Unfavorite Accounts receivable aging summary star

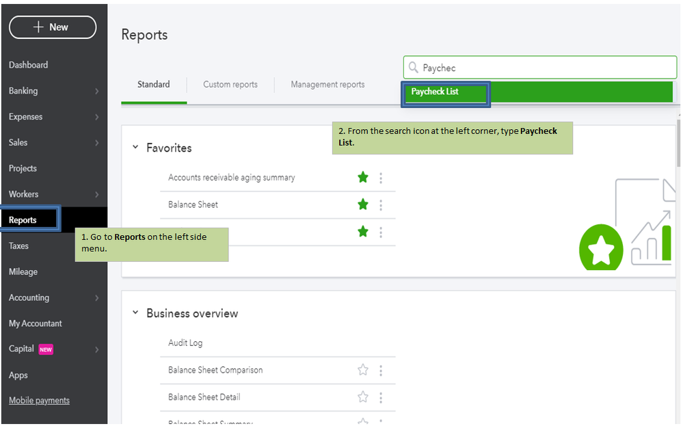363,178
